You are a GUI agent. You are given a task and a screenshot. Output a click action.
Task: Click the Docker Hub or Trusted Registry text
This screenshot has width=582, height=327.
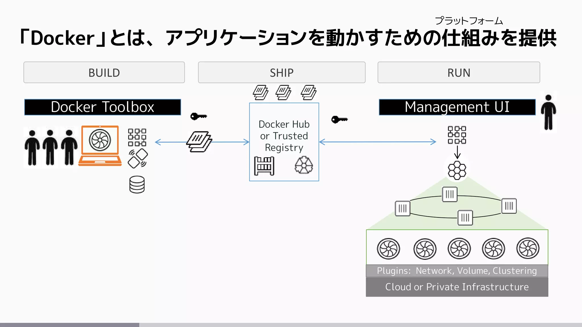point(284,136)
